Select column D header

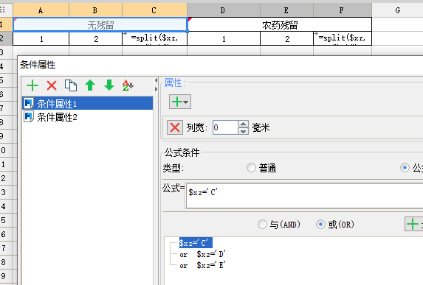[224, 10]
